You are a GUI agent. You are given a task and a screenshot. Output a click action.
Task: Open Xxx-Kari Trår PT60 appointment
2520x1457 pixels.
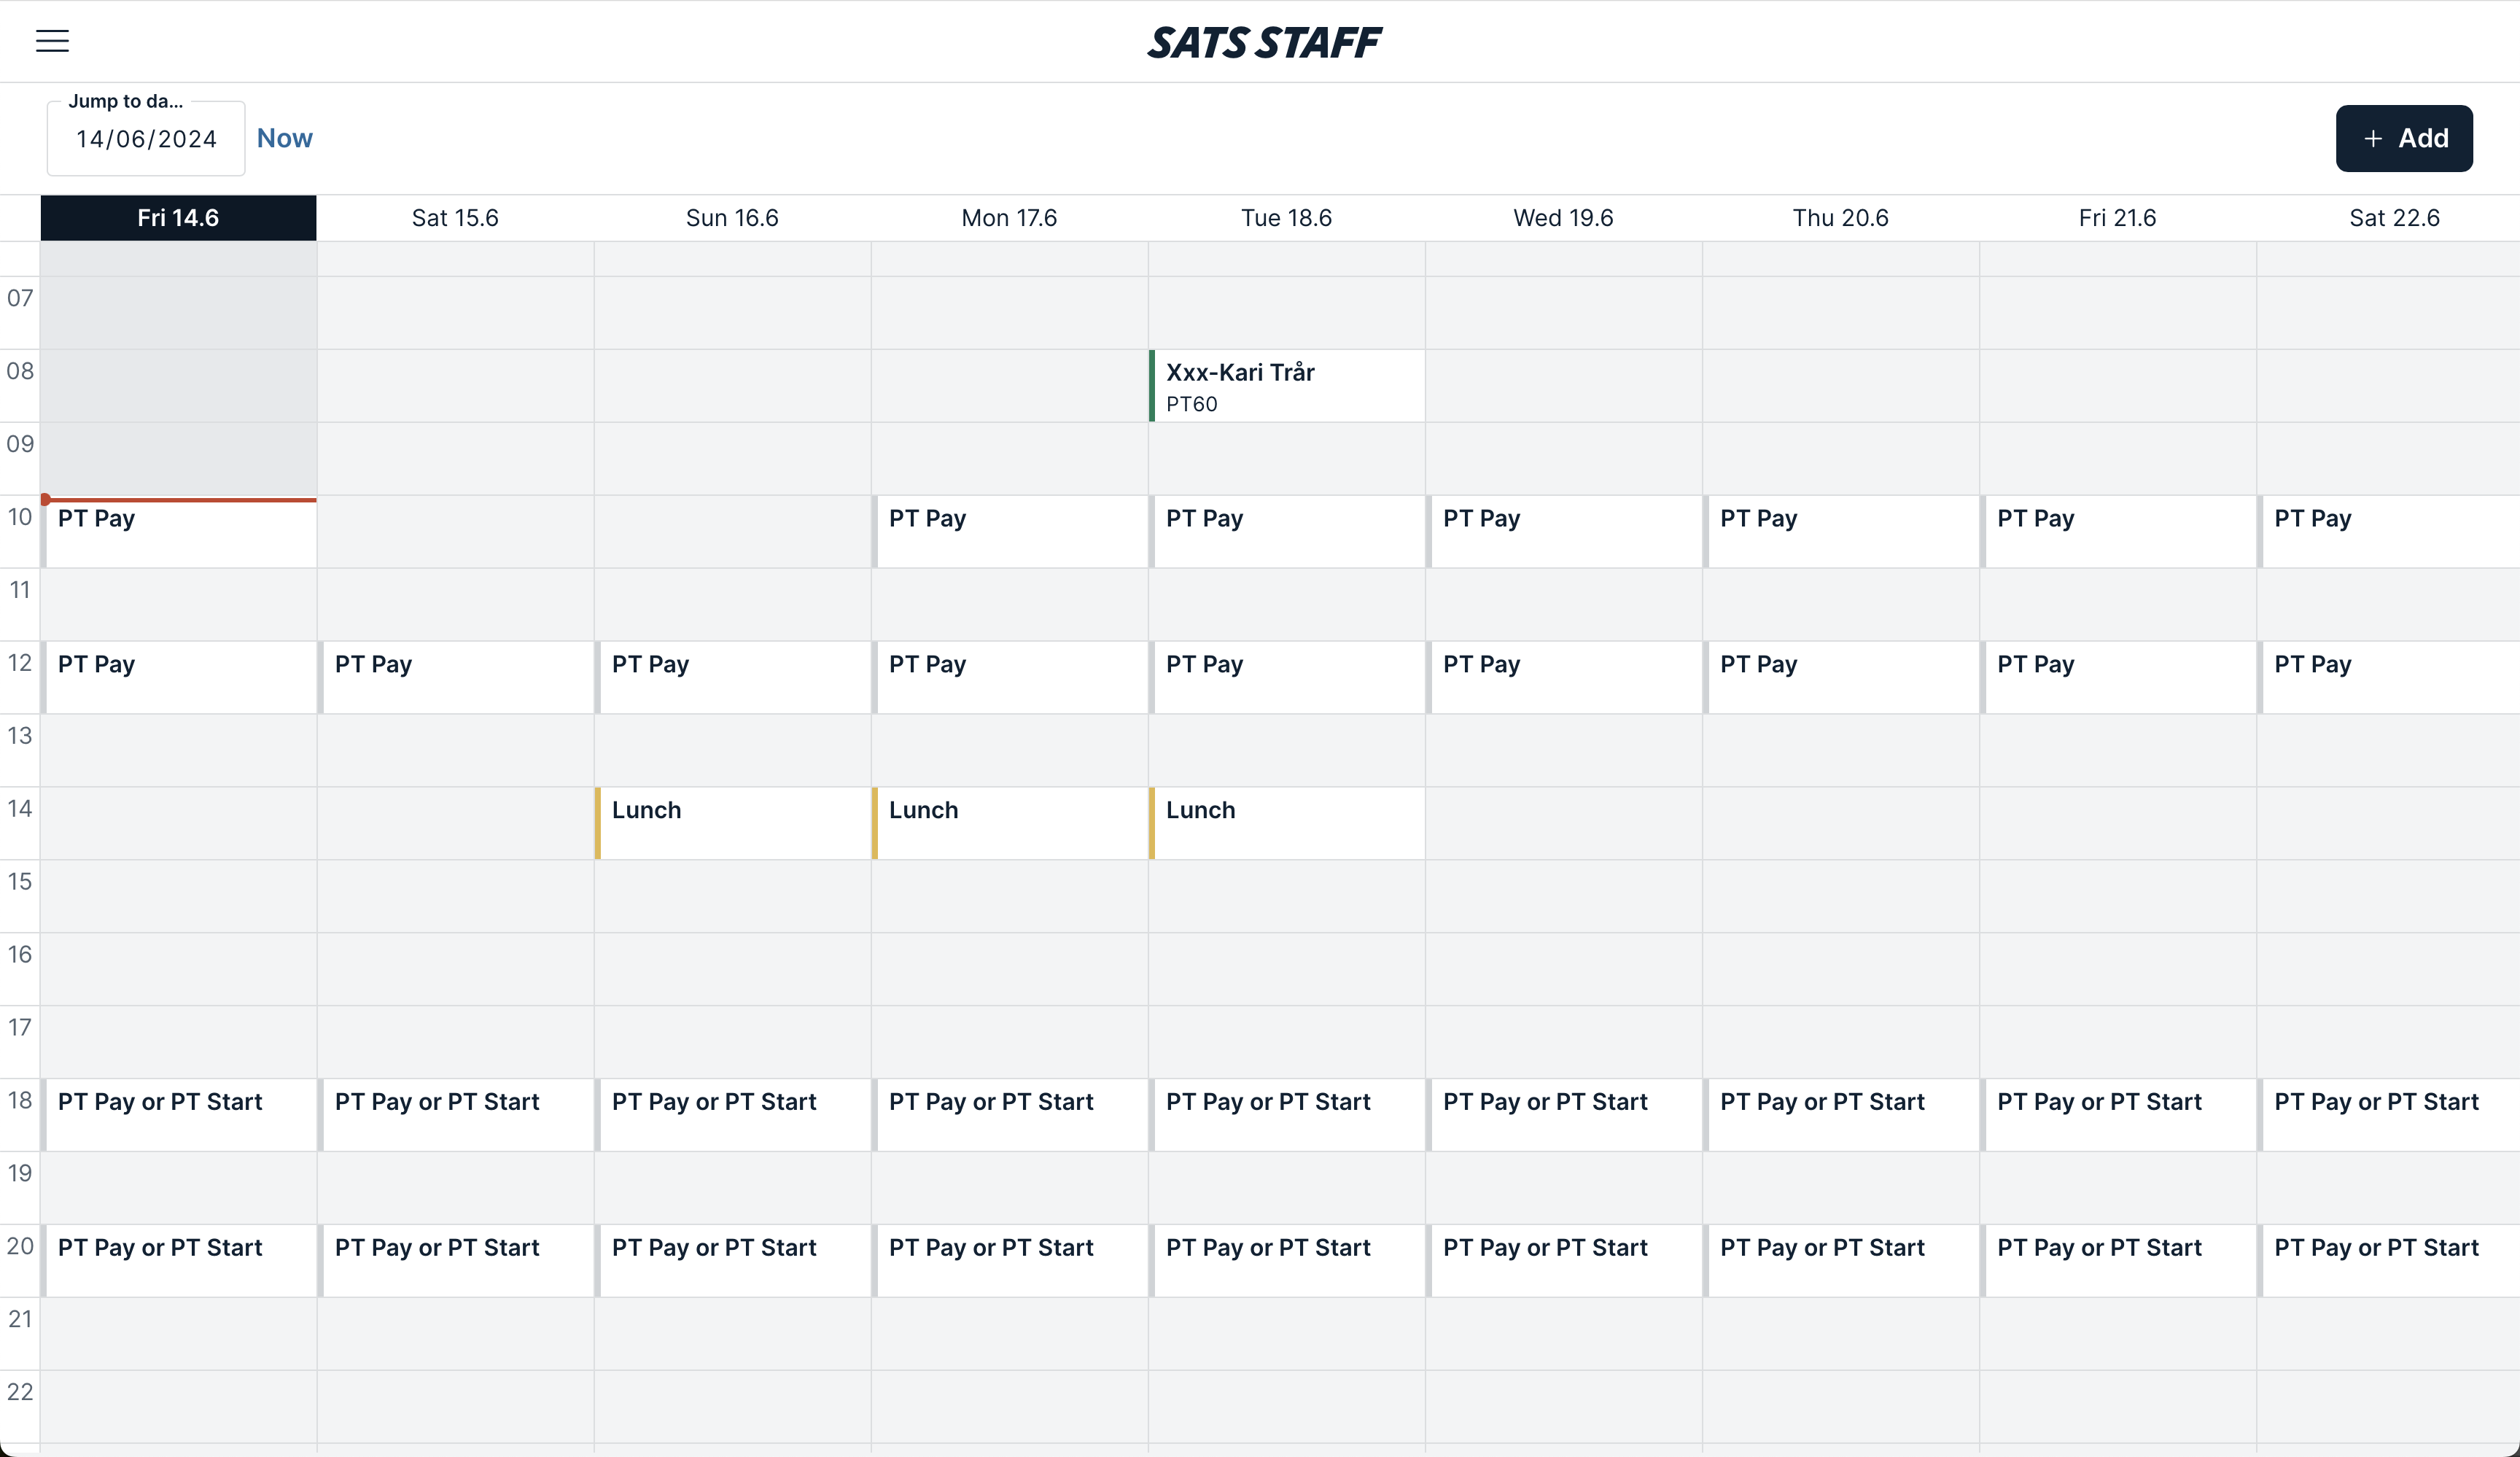pos(1287,386)
